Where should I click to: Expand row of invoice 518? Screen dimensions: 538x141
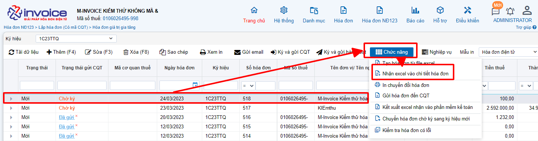click(11, 98)
